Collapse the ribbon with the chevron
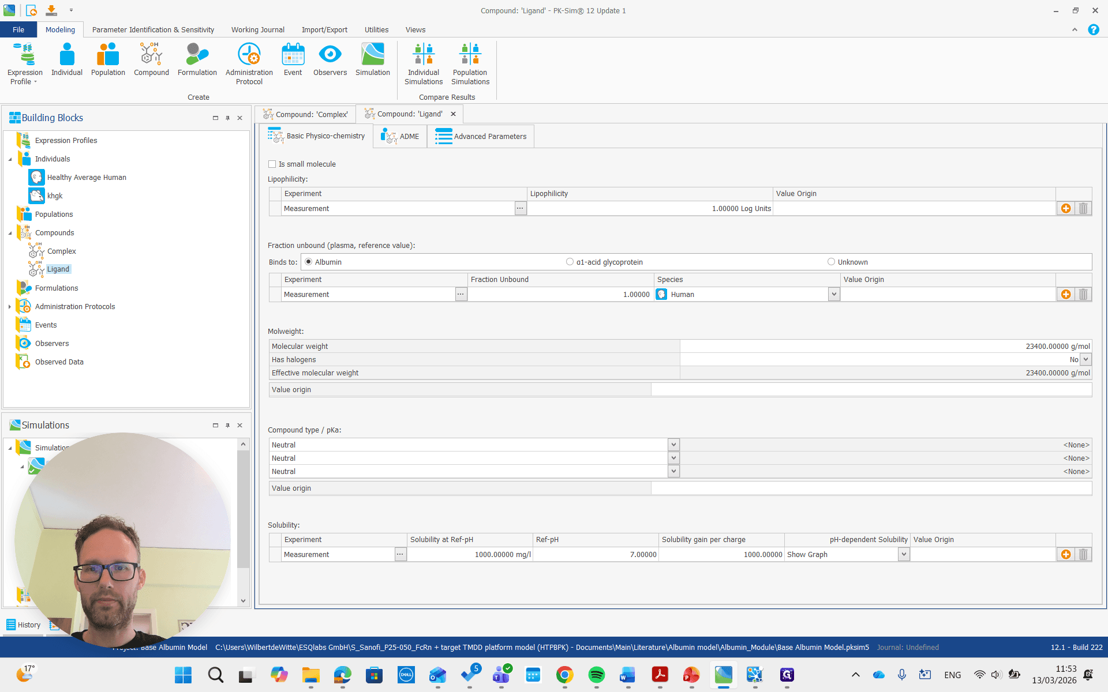The height and width of the screenshot is (692, 1108). pyautogui.click(x=1075, y=30)
